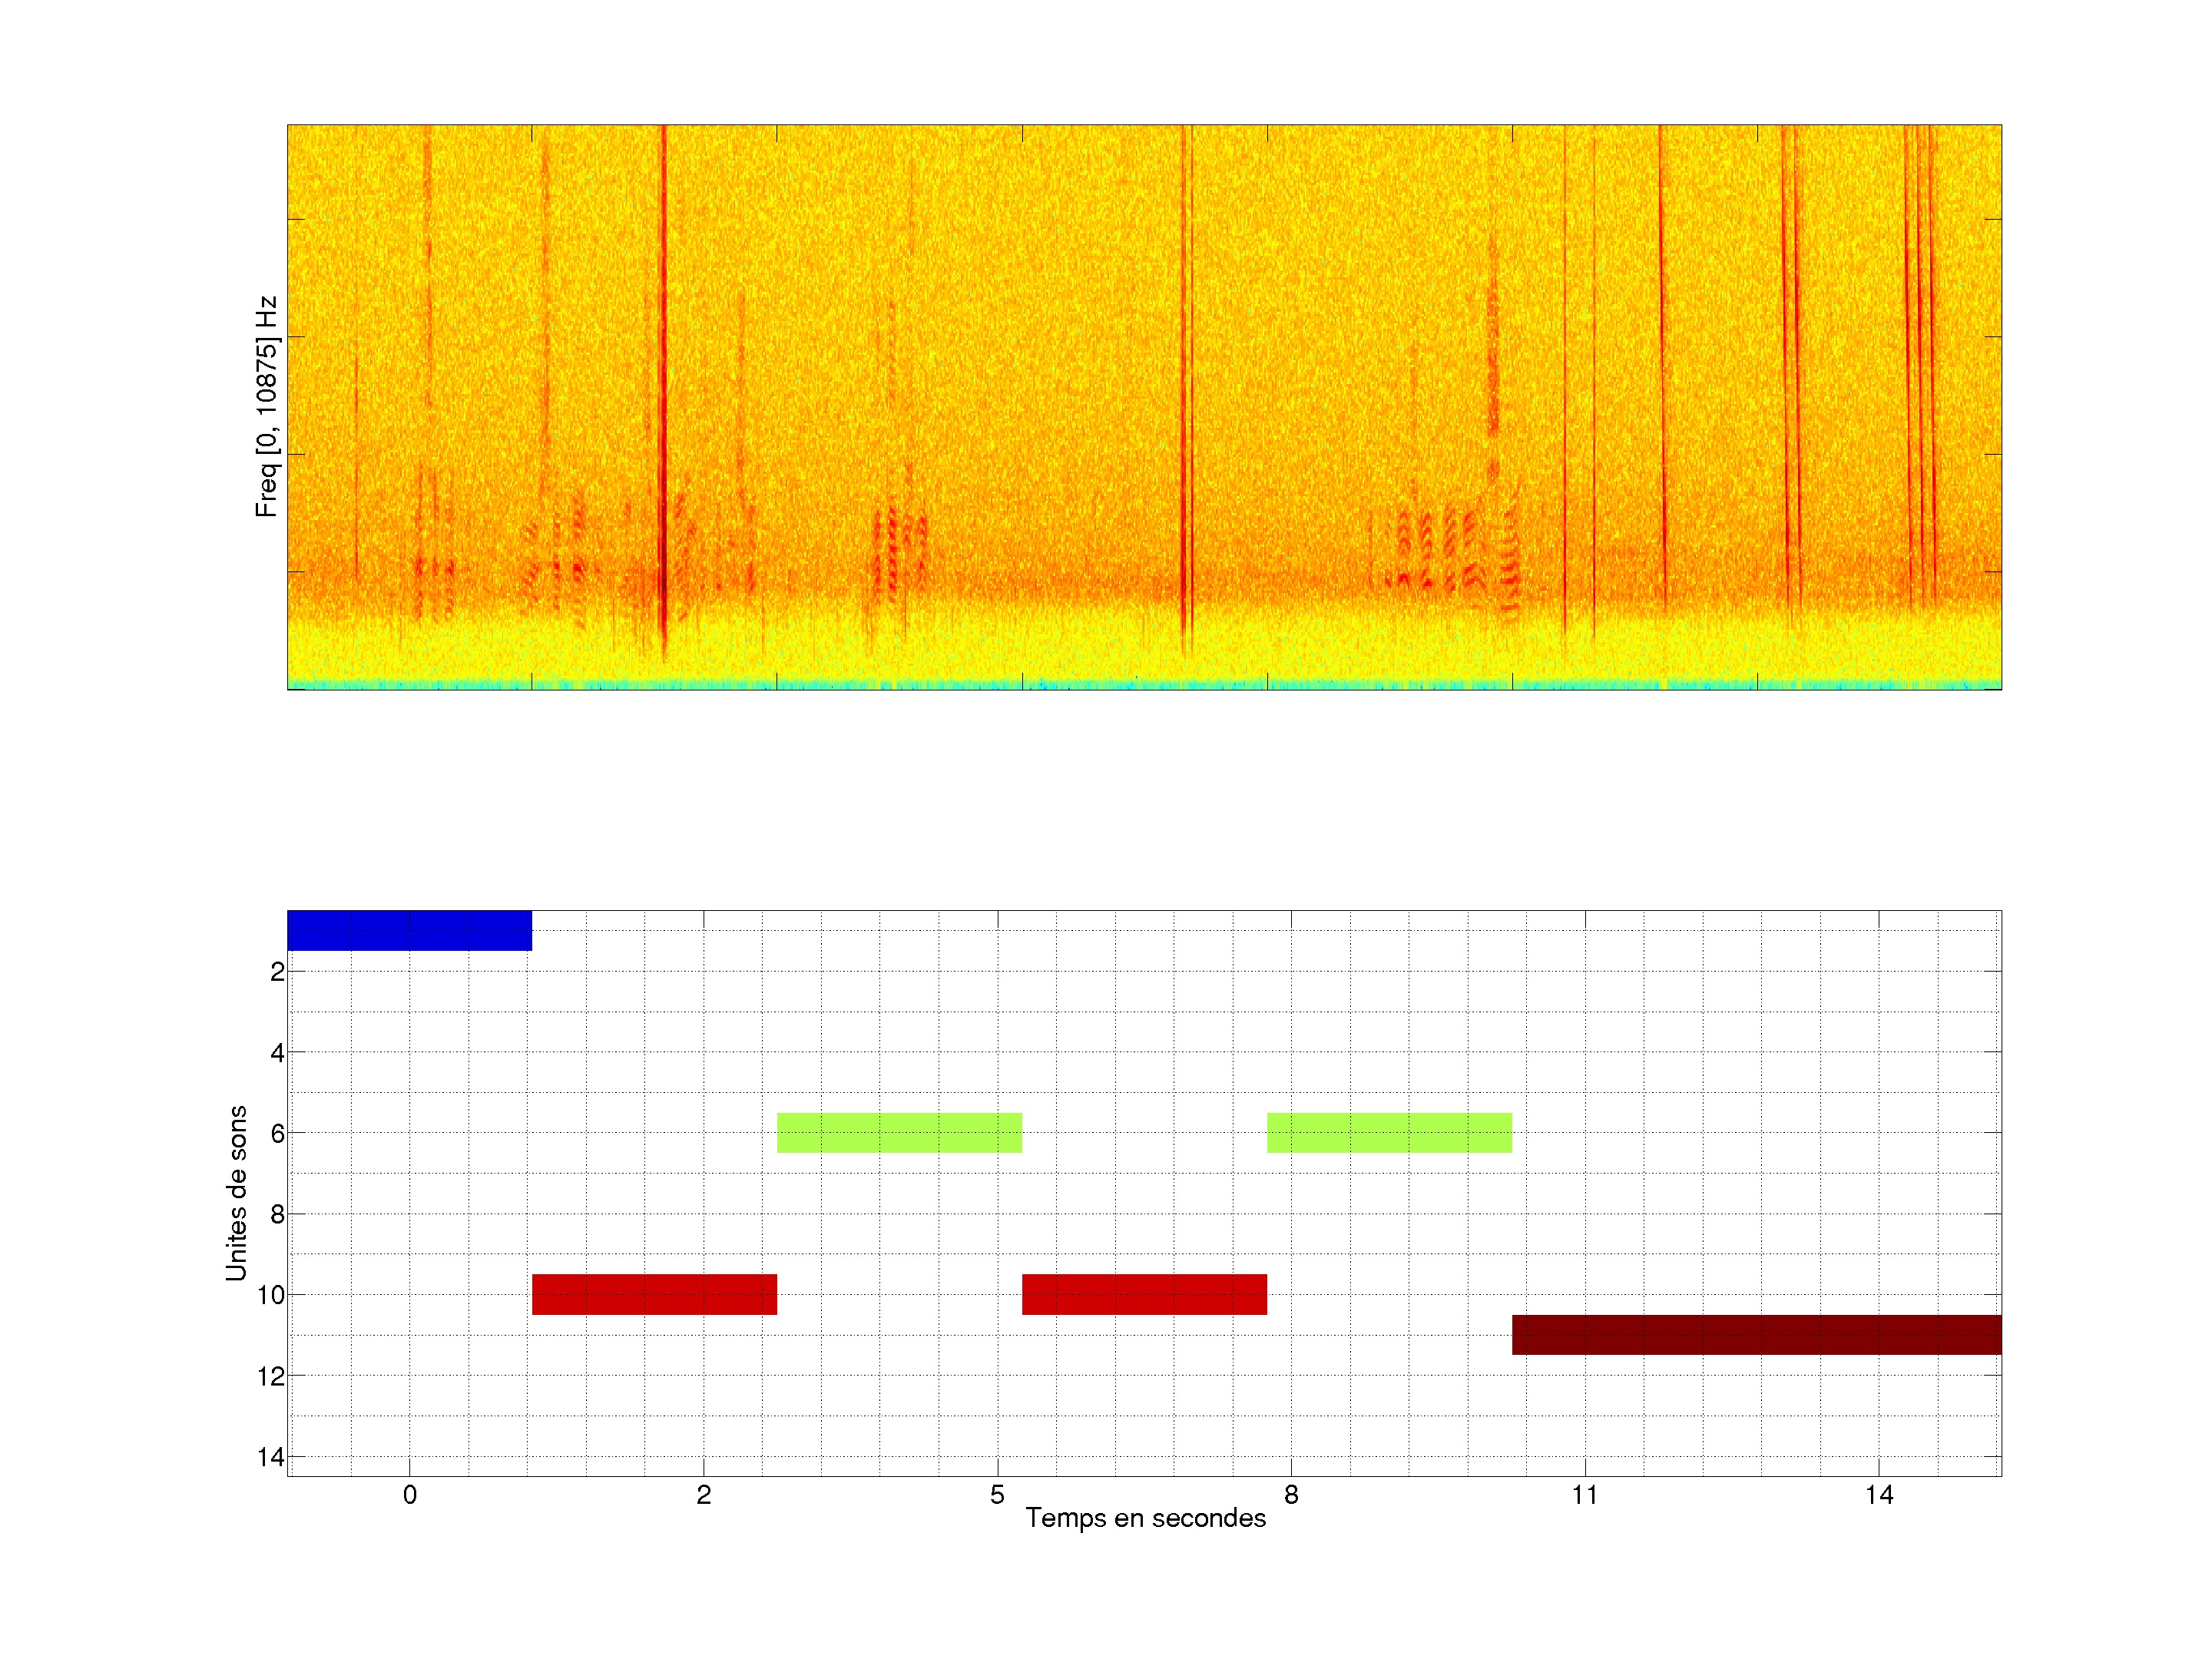This screenshot has height=1659, width=2212.
Task: Click x-axis tick label 2
Action: [703, 1495]
